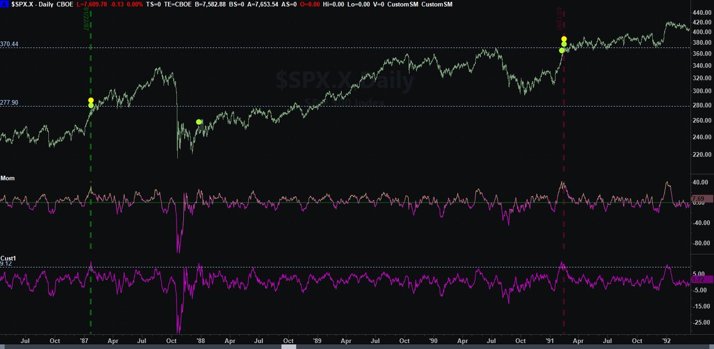Click the 300.00 price axis label
The height and width of the screenshot is (349, 714).
(x=702, y=91)
